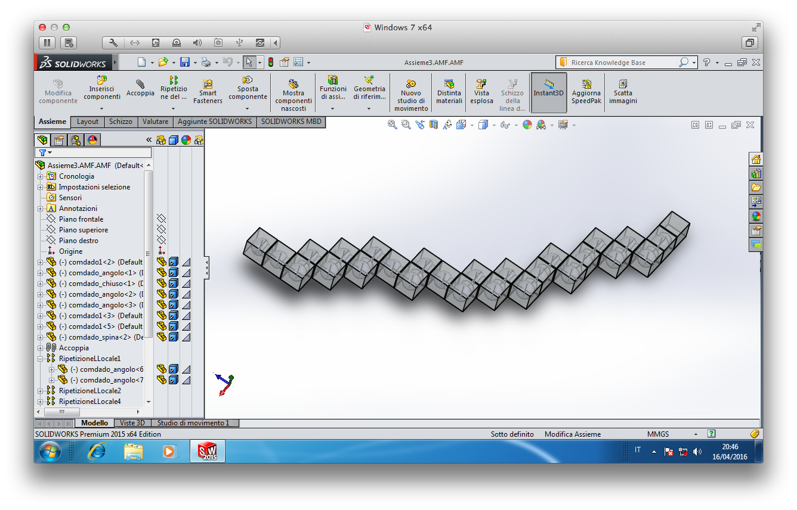Click Mostra componenti nascosti
This screenshot has width=797, height=510.
pyautogui.click(x=293, y=95)
